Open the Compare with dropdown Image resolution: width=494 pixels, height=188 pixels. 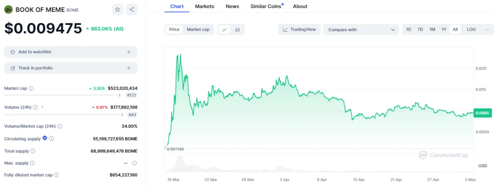(x=361, y=29)
